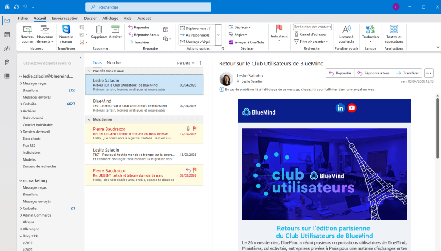Click Répondre à tous in reading pane
The height and width of the screenshot is (251, 441).
(x=373, y=73)
